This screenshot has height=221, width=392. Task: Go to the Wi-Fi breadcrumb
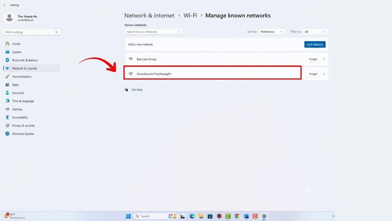190,15
